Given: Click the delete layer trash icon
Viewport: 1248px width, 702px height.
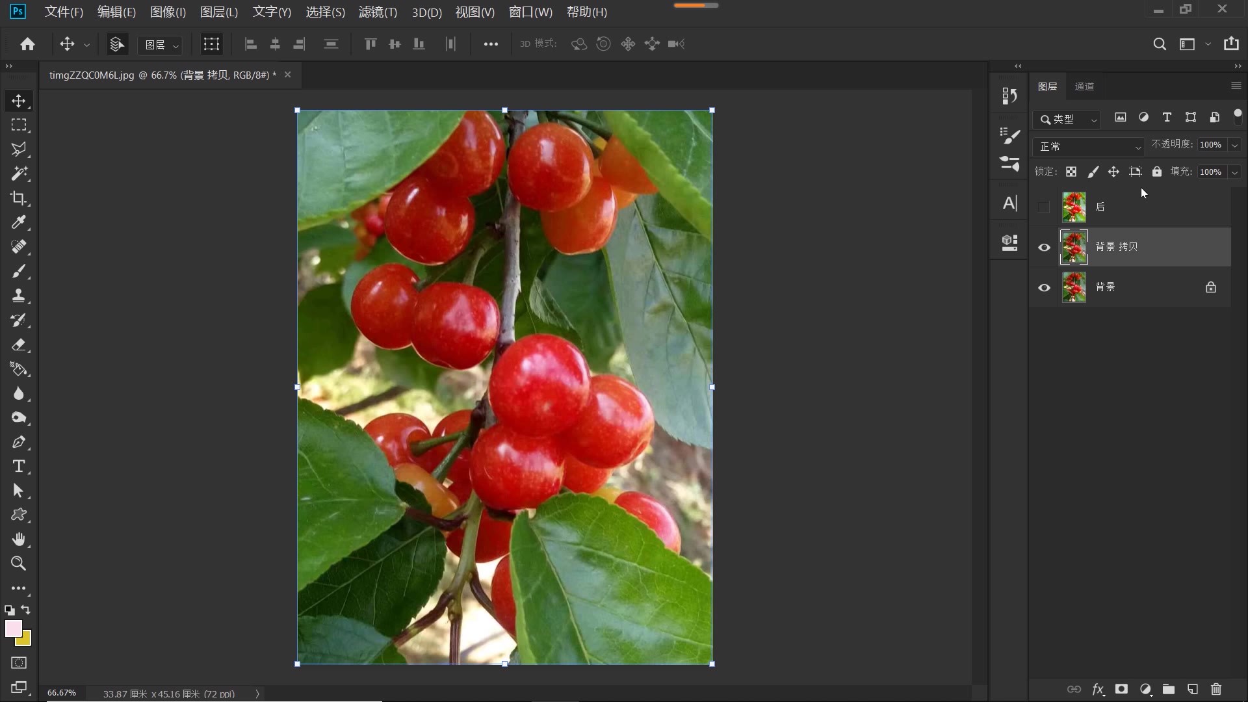Looking at the screenshot, I should pyautogui.click(x=1216, y=689).
